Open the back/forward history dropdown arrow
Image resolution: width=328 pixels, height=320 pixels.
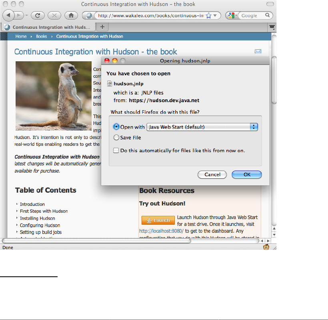coord(26,15)
